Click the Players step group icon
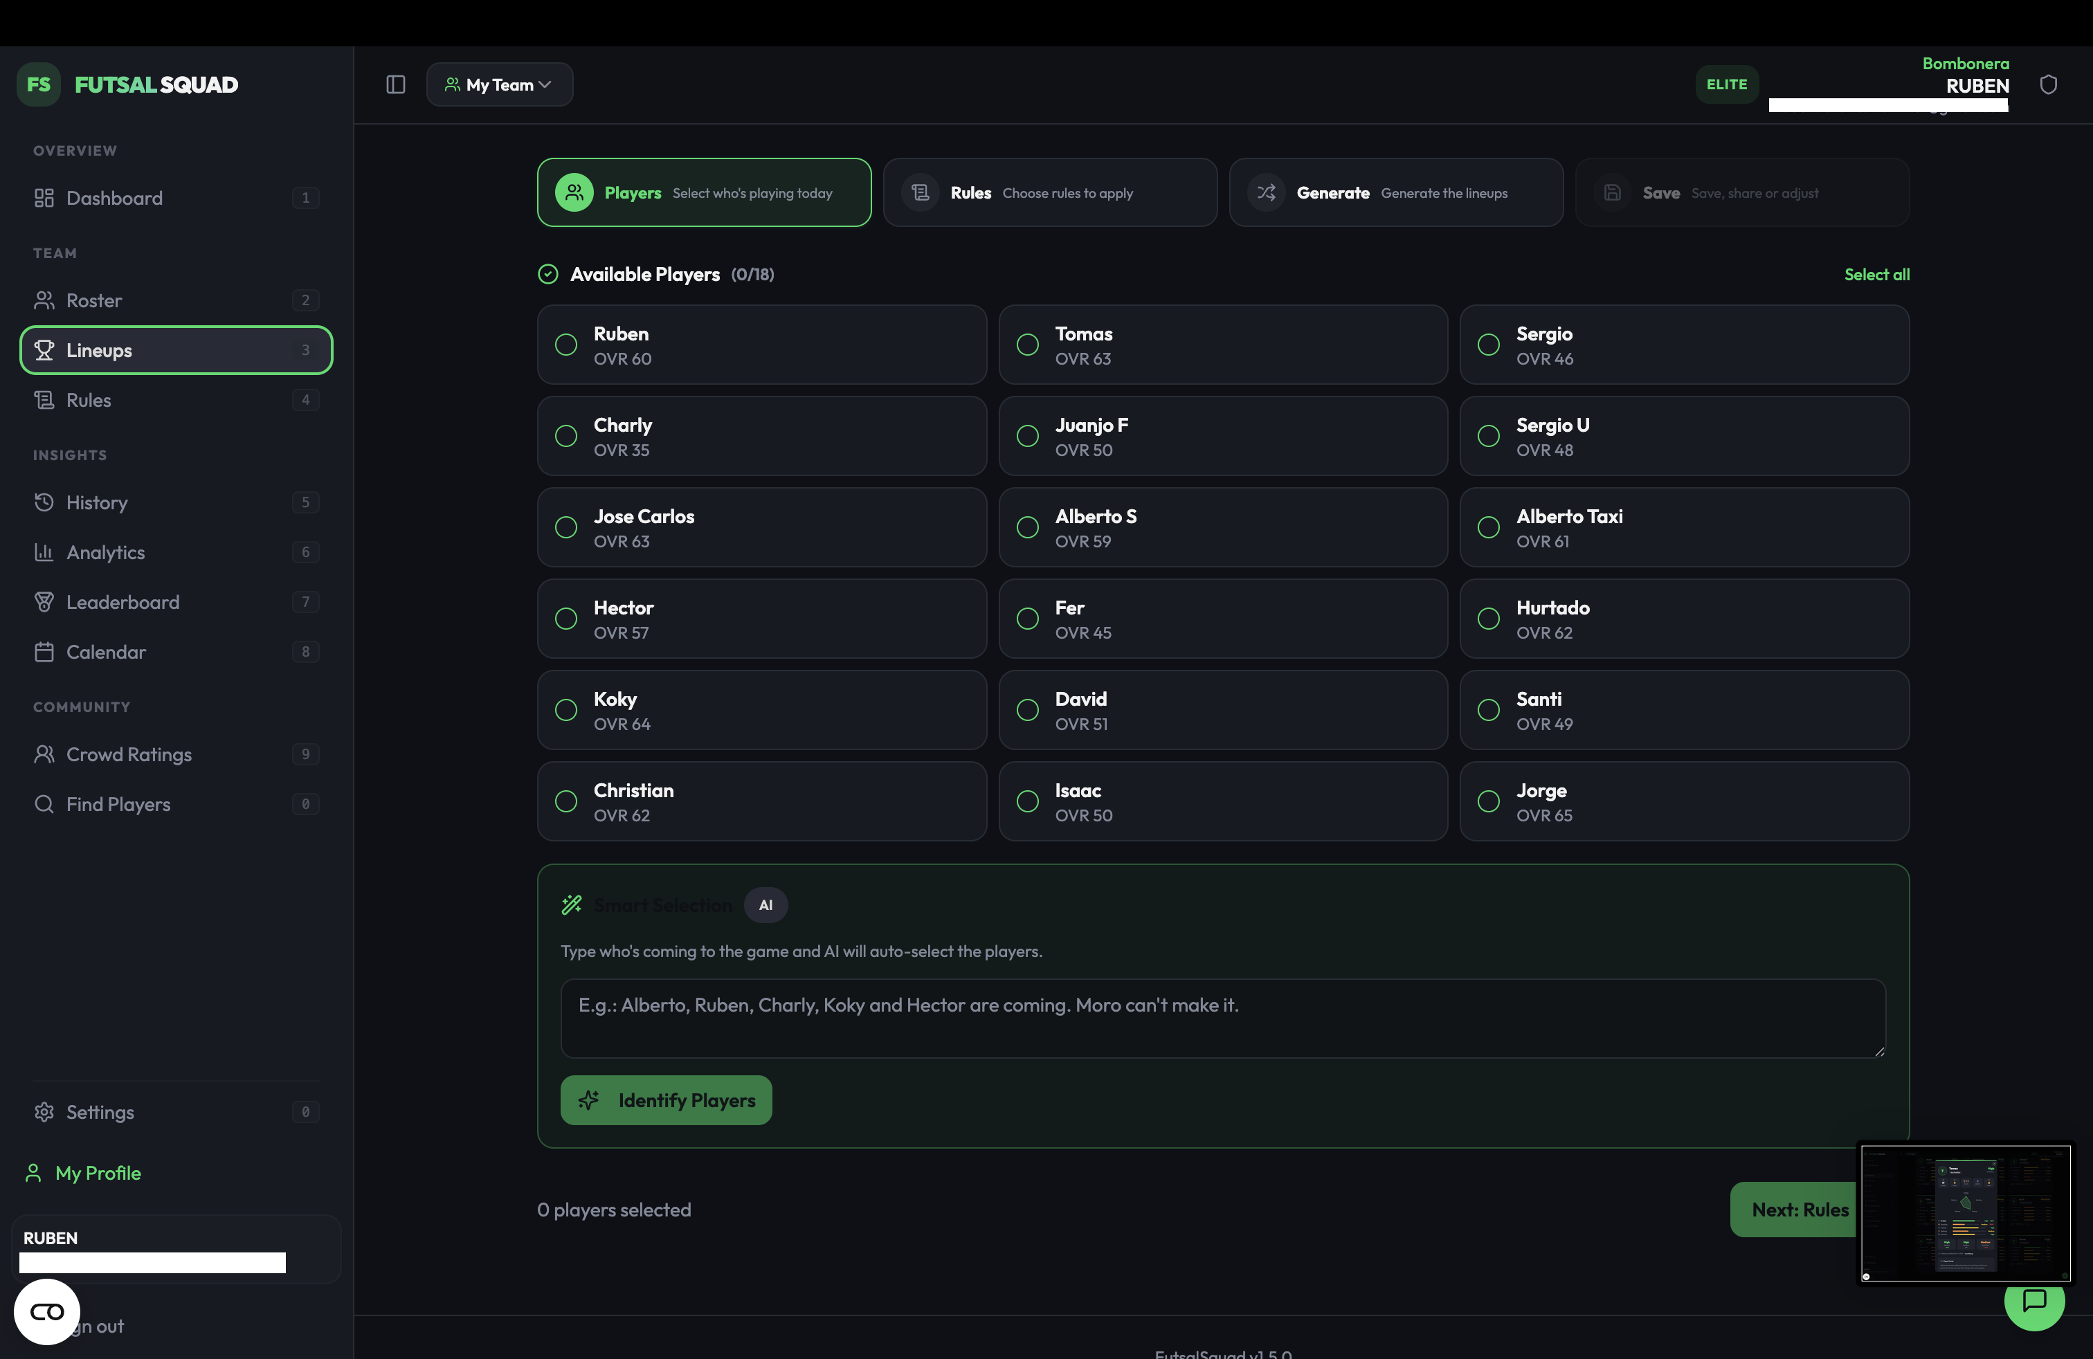Image resolution: width=2093 pixels, height=1359 pixels. [574, 192]
